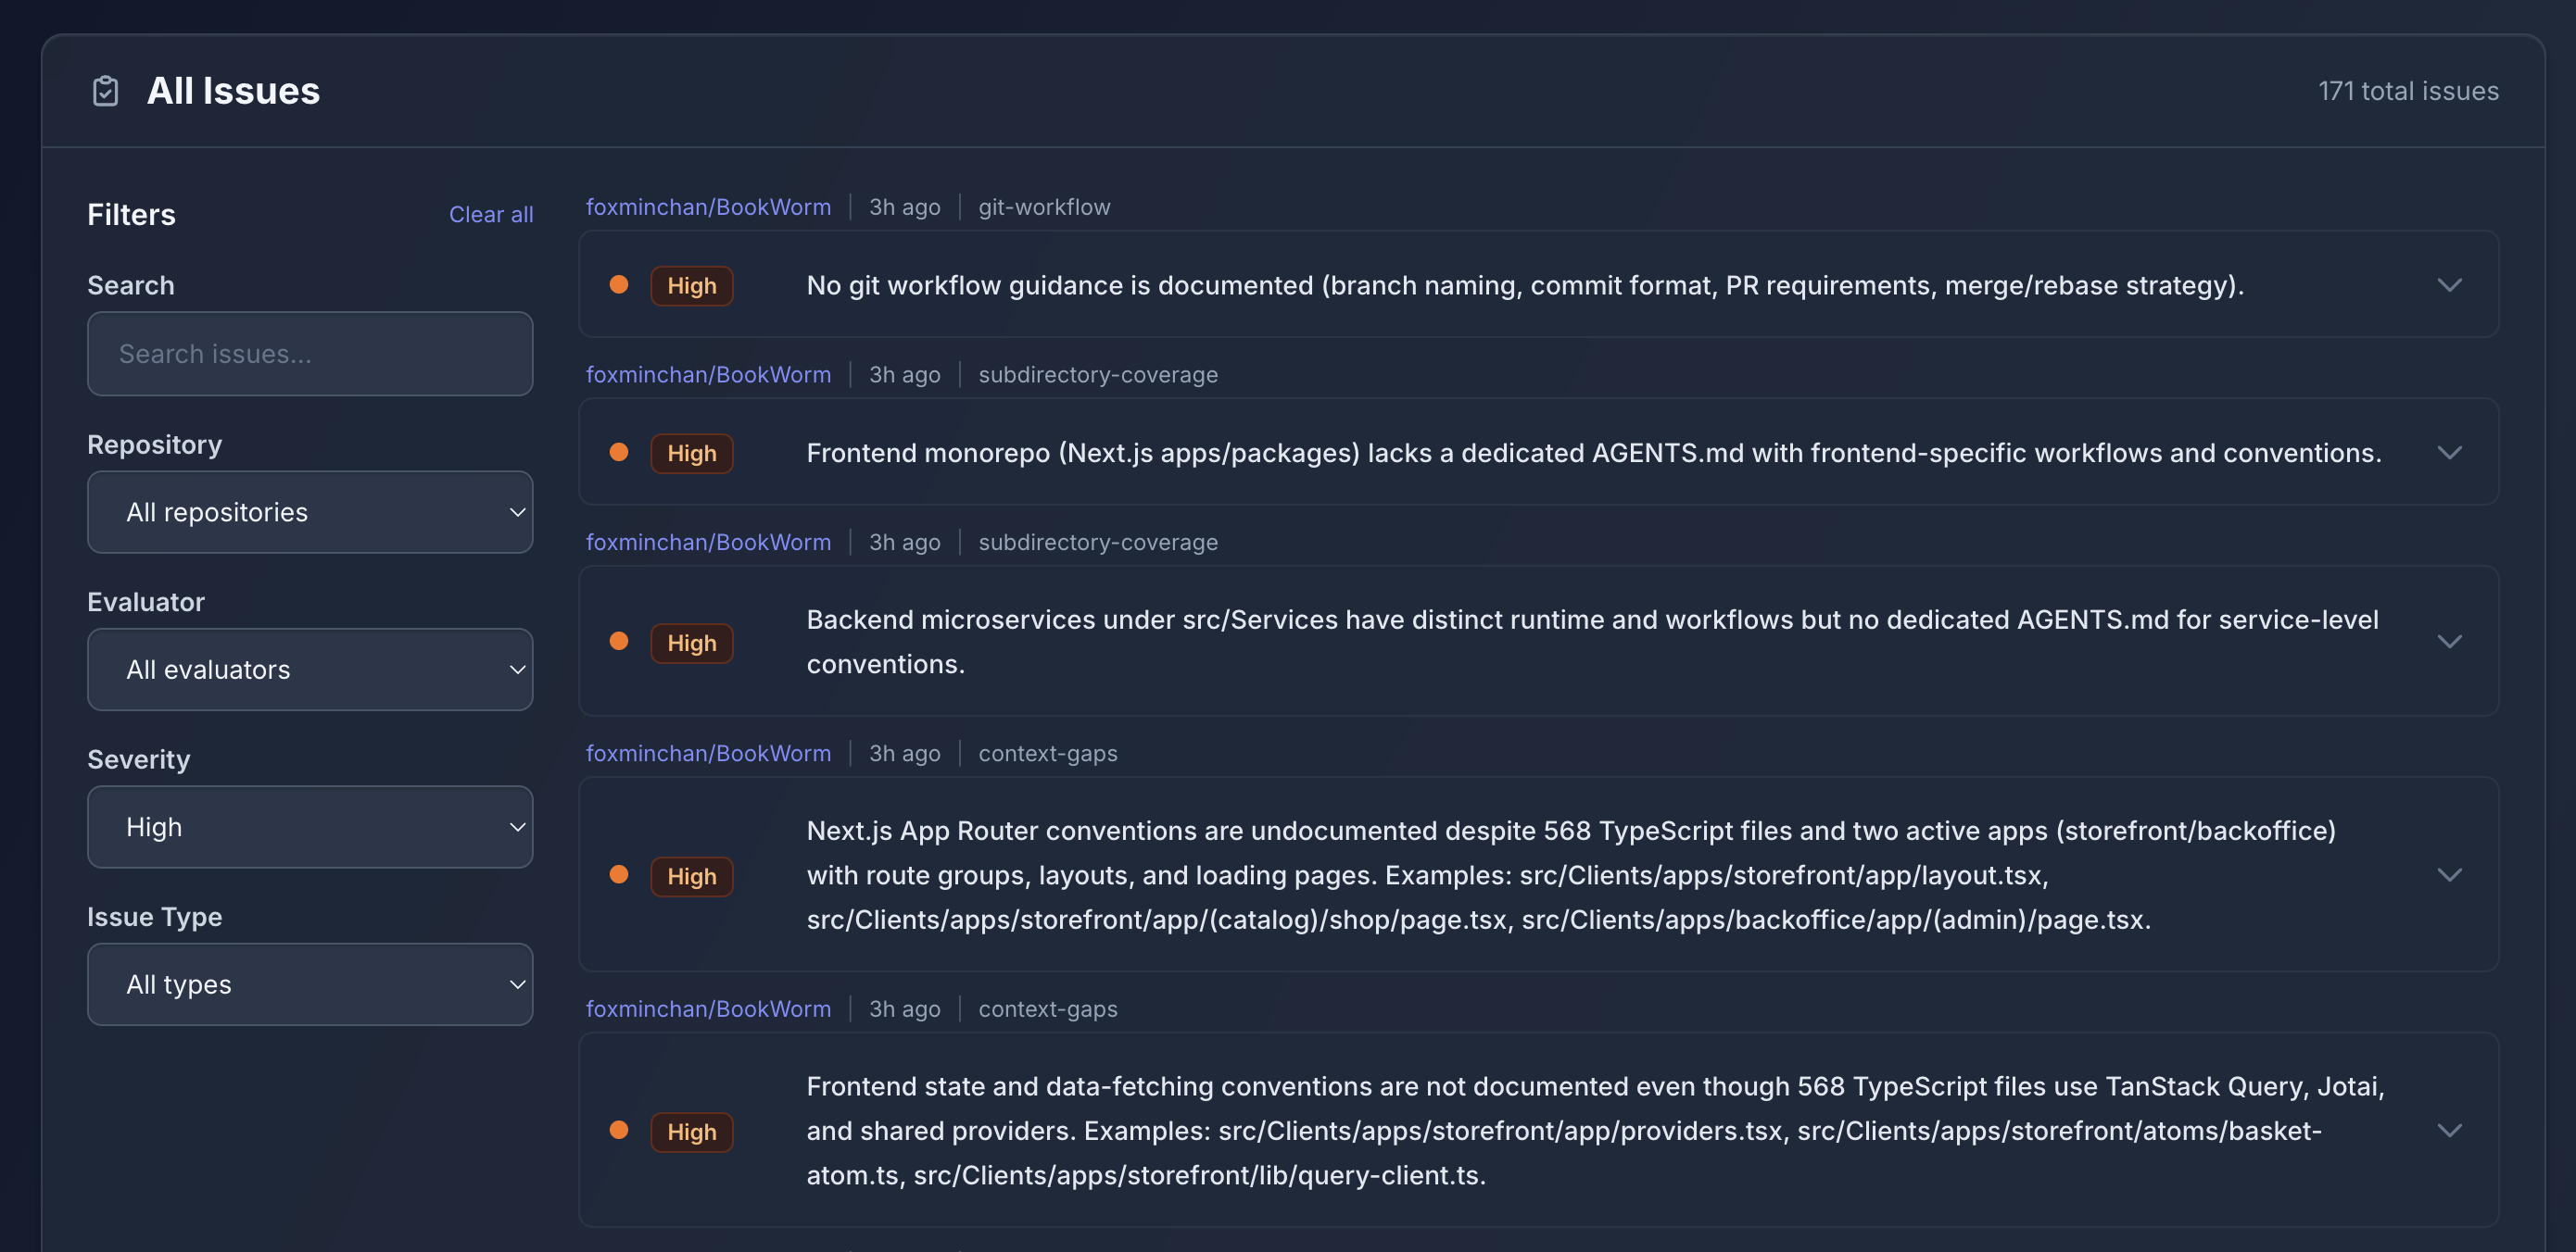Open the Severity dropdown showing High
This screenshot has height=1252, width=2576.
tap(310, 826)
